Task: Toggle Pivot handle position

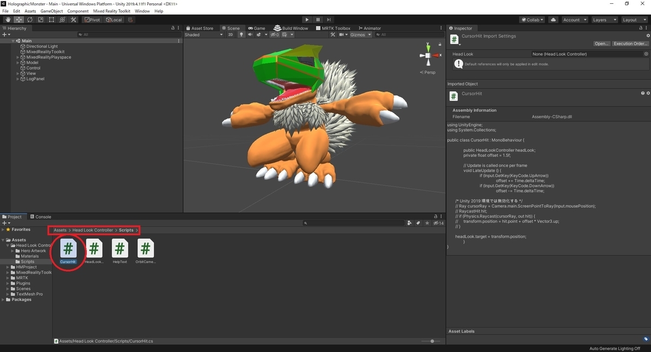Action: point(92,19)
